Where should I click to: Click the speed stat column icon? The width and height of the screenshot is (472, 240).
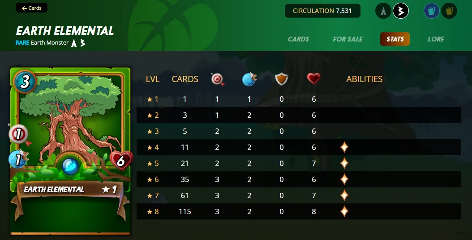pos(249,79)
